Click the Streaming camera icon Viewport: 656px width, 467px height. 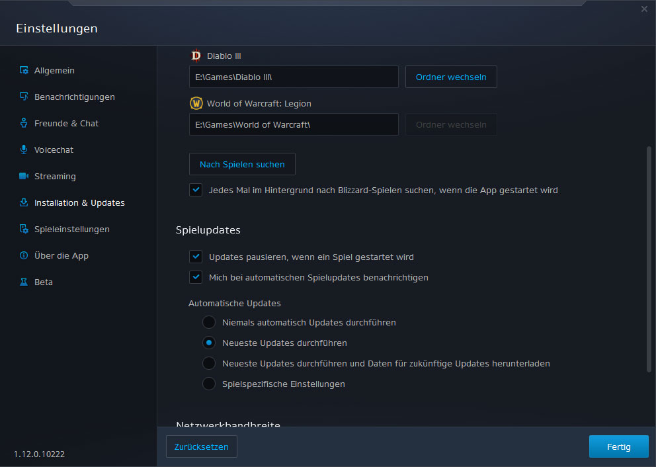click(x=24, y=176)
